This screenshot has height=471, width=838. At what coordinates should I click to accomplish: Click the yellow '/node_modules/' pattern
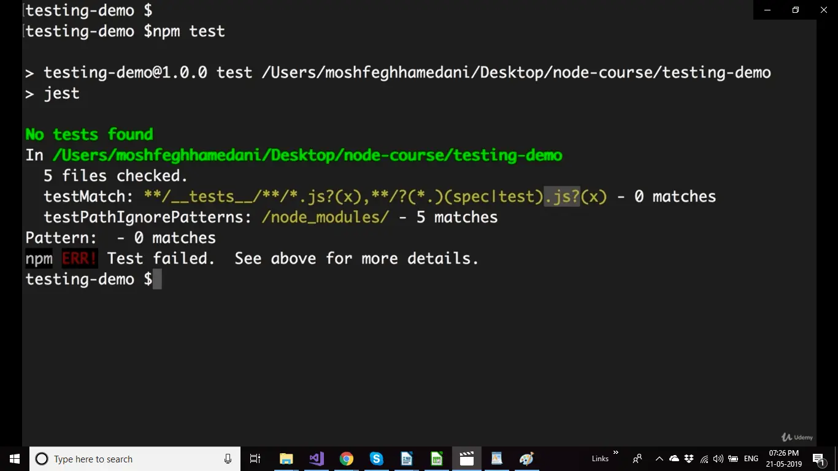click(x=325, y=218)
